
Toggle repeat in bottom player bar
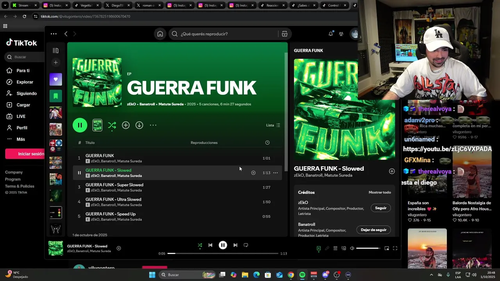tap(246, 245)
